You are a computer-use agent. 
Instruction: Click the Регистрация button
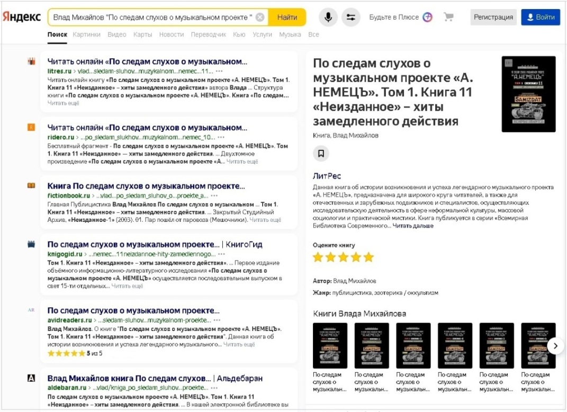tap(493, 17)
